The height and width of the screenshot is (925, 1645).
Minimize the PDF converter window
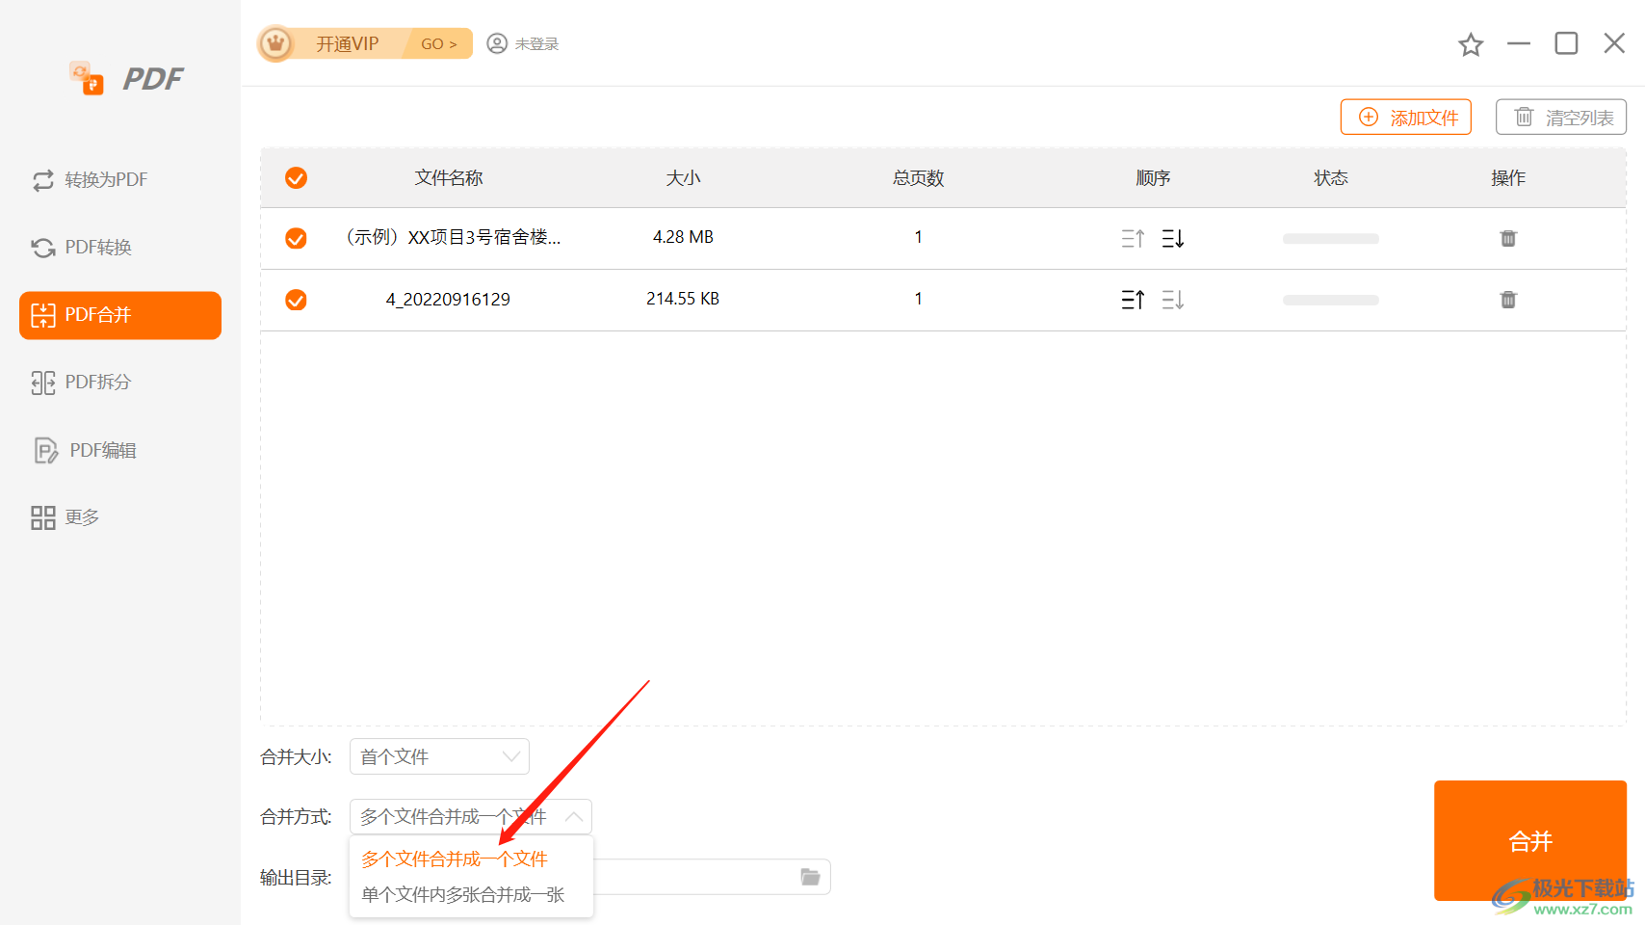(x=1519, y=43)
